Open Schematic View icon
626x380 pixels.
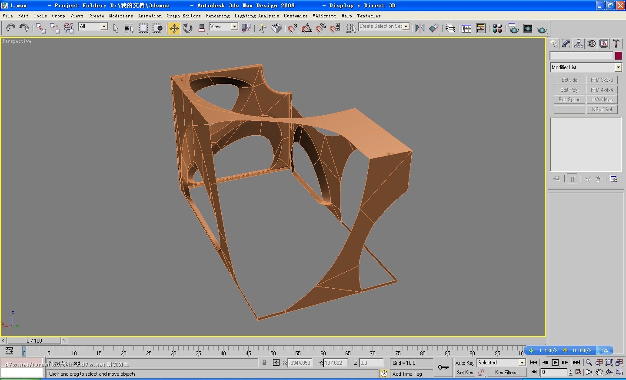pyautogui.click(x=481, y=28)
